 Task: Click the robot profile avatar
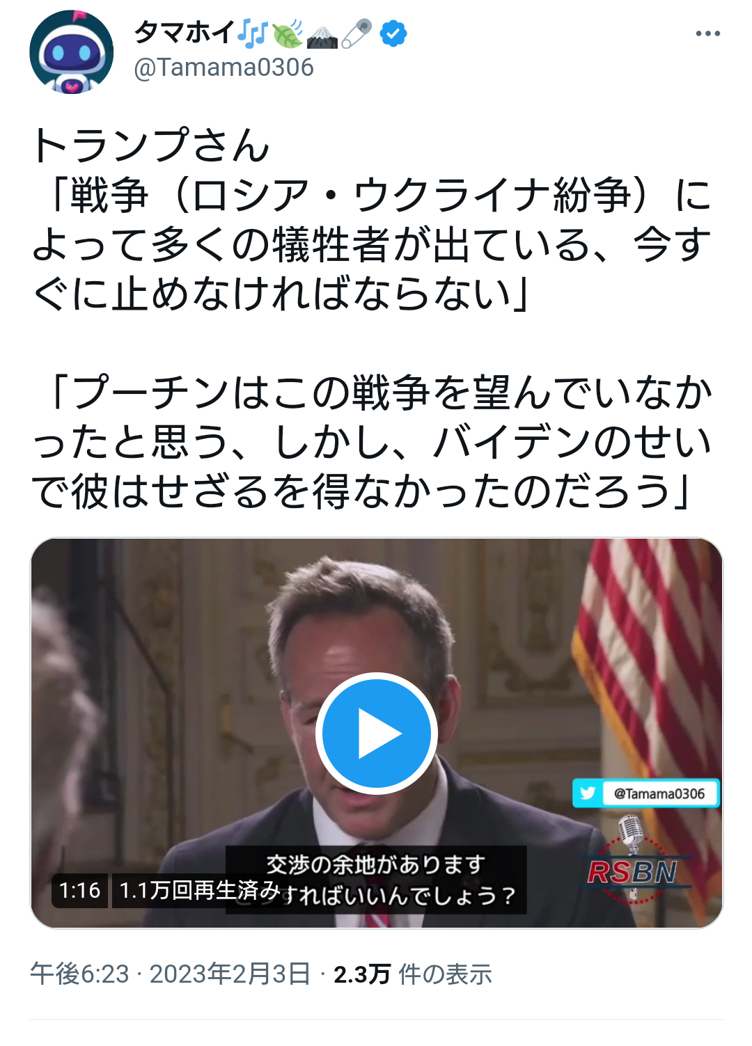(72, 52)
